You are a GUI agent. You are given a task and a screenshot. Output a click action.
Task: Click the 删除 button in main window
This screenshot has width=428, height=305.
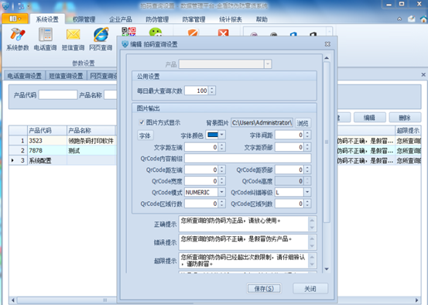[x=405, y=118]
